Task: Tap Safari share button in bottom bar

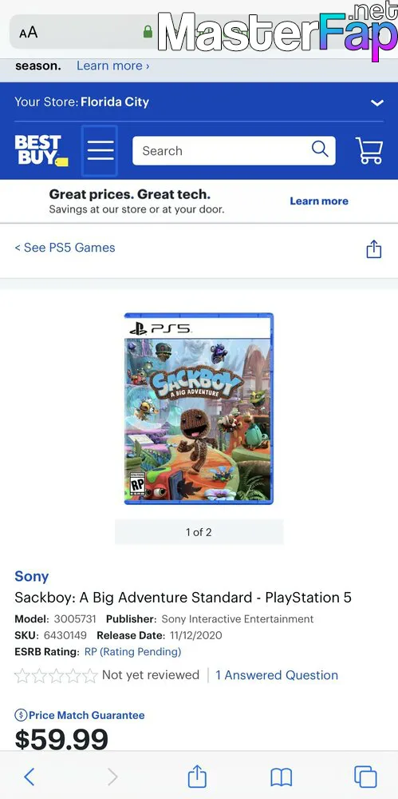Action: [x=197, y=776]
